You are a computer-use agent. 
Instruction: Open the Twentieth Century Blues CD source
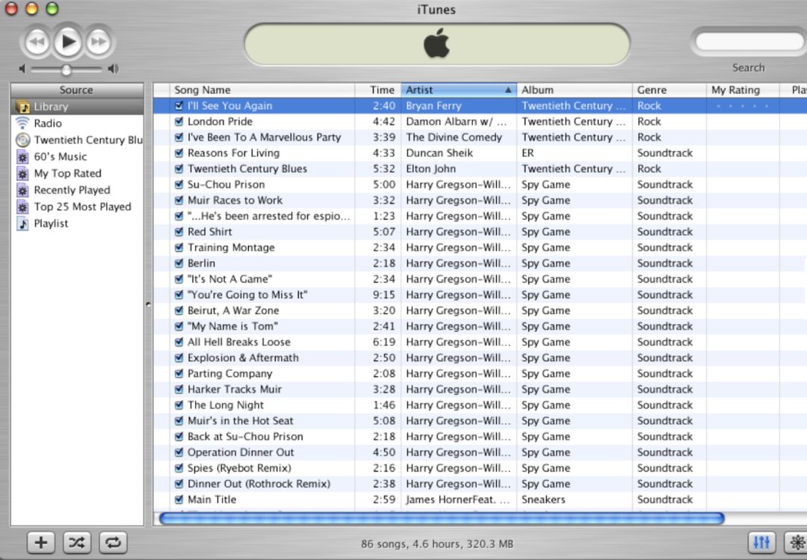coord(87,140)
